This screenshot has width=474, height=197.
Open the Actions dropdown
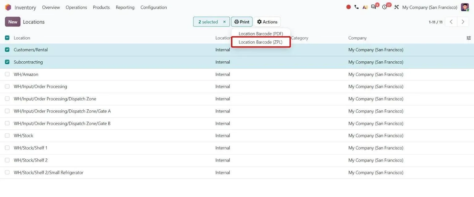tap(267, 22)
